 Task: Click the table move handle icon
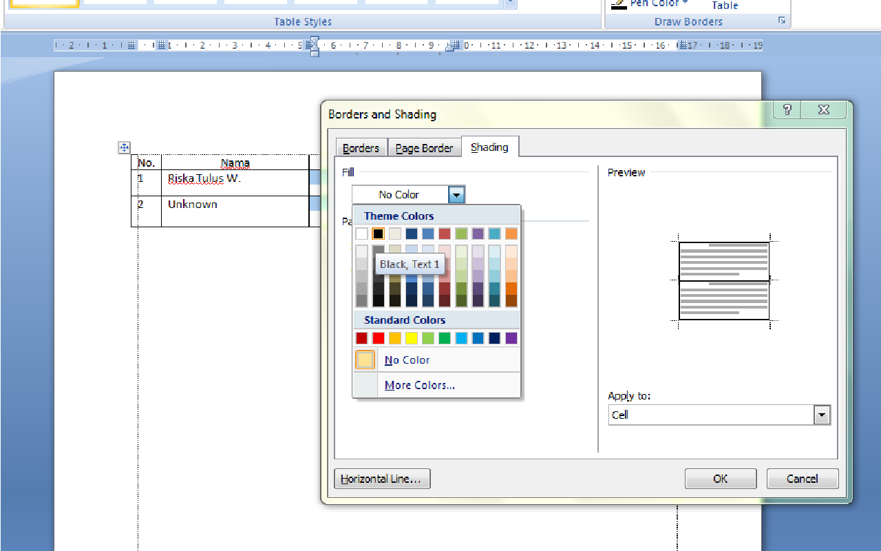tap(124, 147)
